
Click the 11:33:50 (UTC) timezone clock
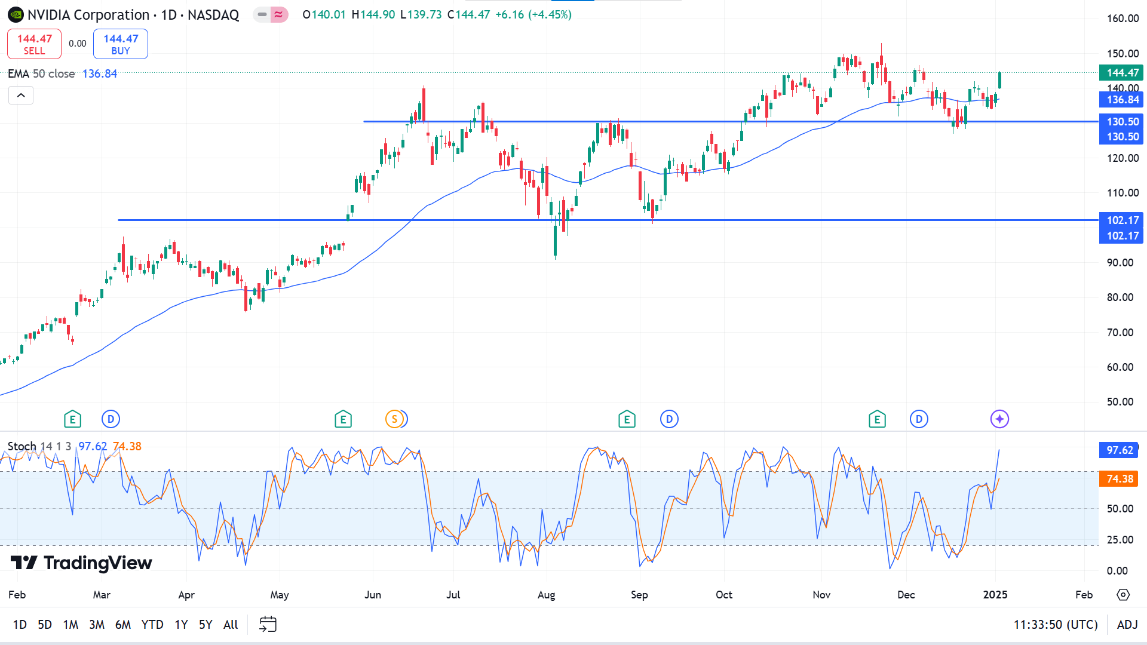[x=1056, y=625]
